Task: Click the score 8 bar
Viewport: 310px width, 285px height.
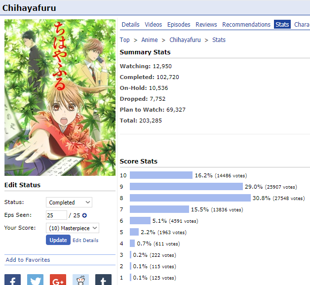Action: pos(190,198)
